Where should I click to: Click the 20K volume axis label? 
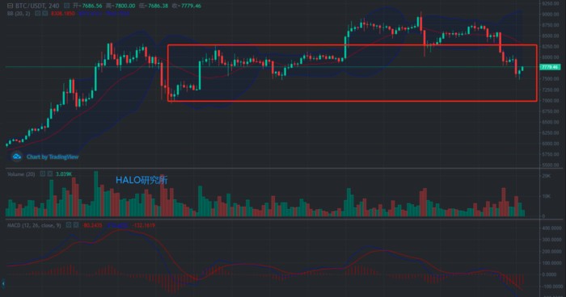click(x=546, y=176)
